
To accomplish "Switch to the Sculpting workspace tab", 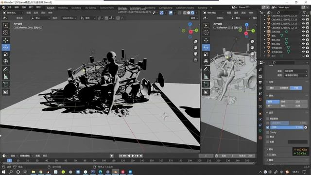I will (76, 8).
